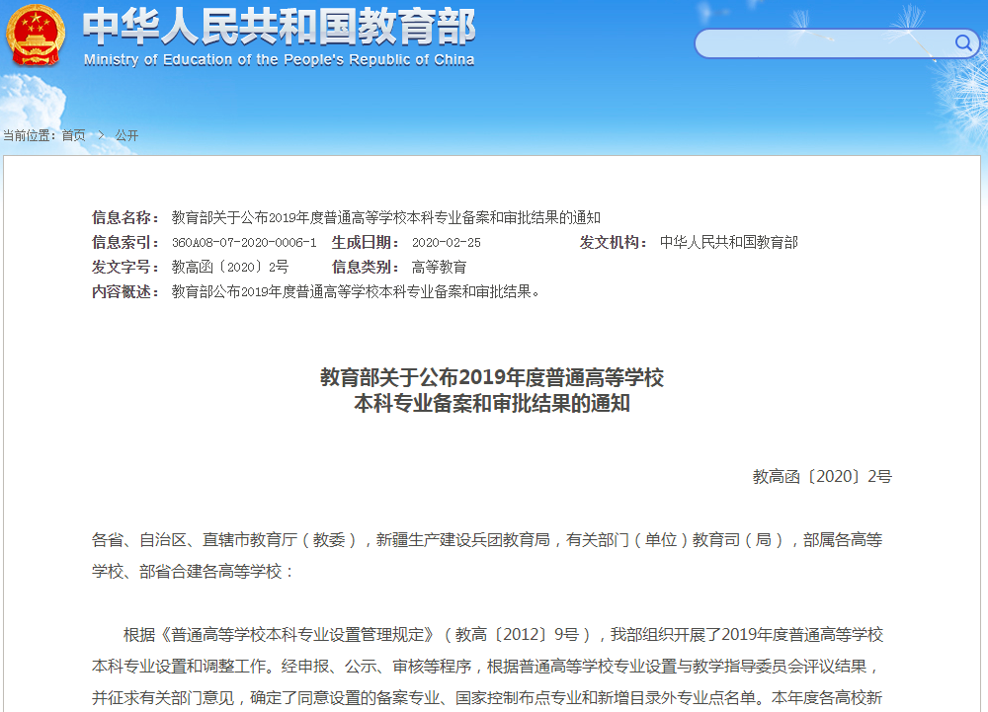Click the bold article headline

click(x=492, y=390)
